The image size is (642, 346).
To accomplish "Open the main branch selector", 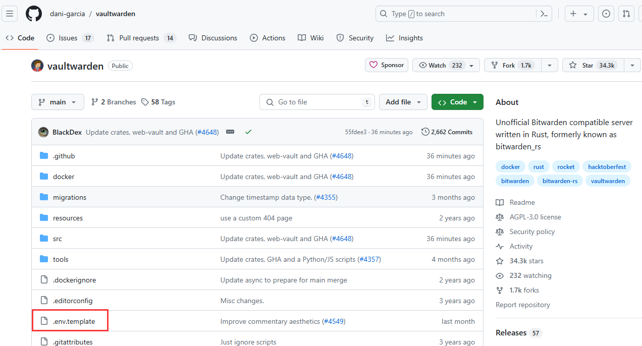I will tap(58, 102).
